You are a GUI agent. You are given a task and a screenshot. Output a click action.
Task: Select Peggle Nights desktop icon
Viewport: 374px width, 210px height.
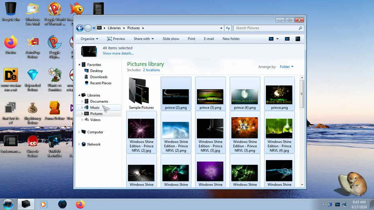click(55, 47)
